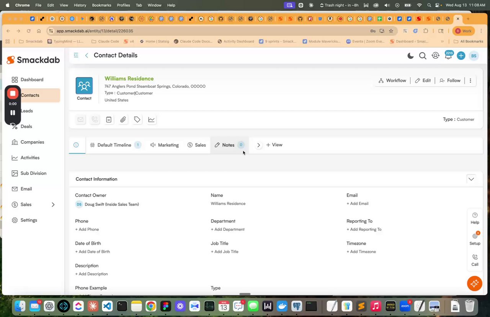This screenshot has height=317, width=490.
Task: Open the Activity Dashboard bookmark
Action: coord(235,41)
